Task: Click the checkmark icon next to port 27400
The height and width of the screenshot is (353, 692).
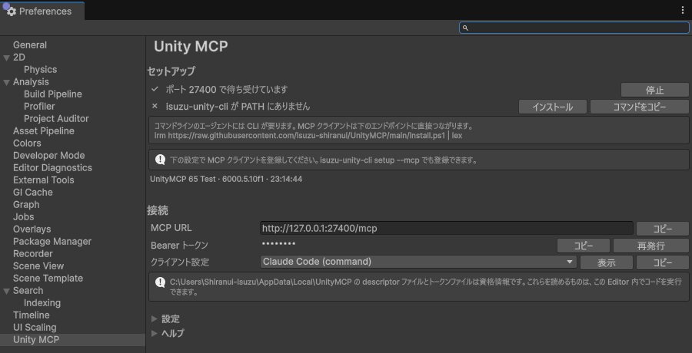Action: coord(155,89)
